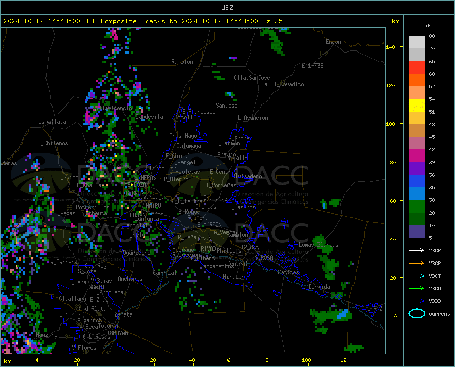455x367 pixels.
Task: Select the yellow 51-54 dBZ color swatch
Action: click(417, 106)
